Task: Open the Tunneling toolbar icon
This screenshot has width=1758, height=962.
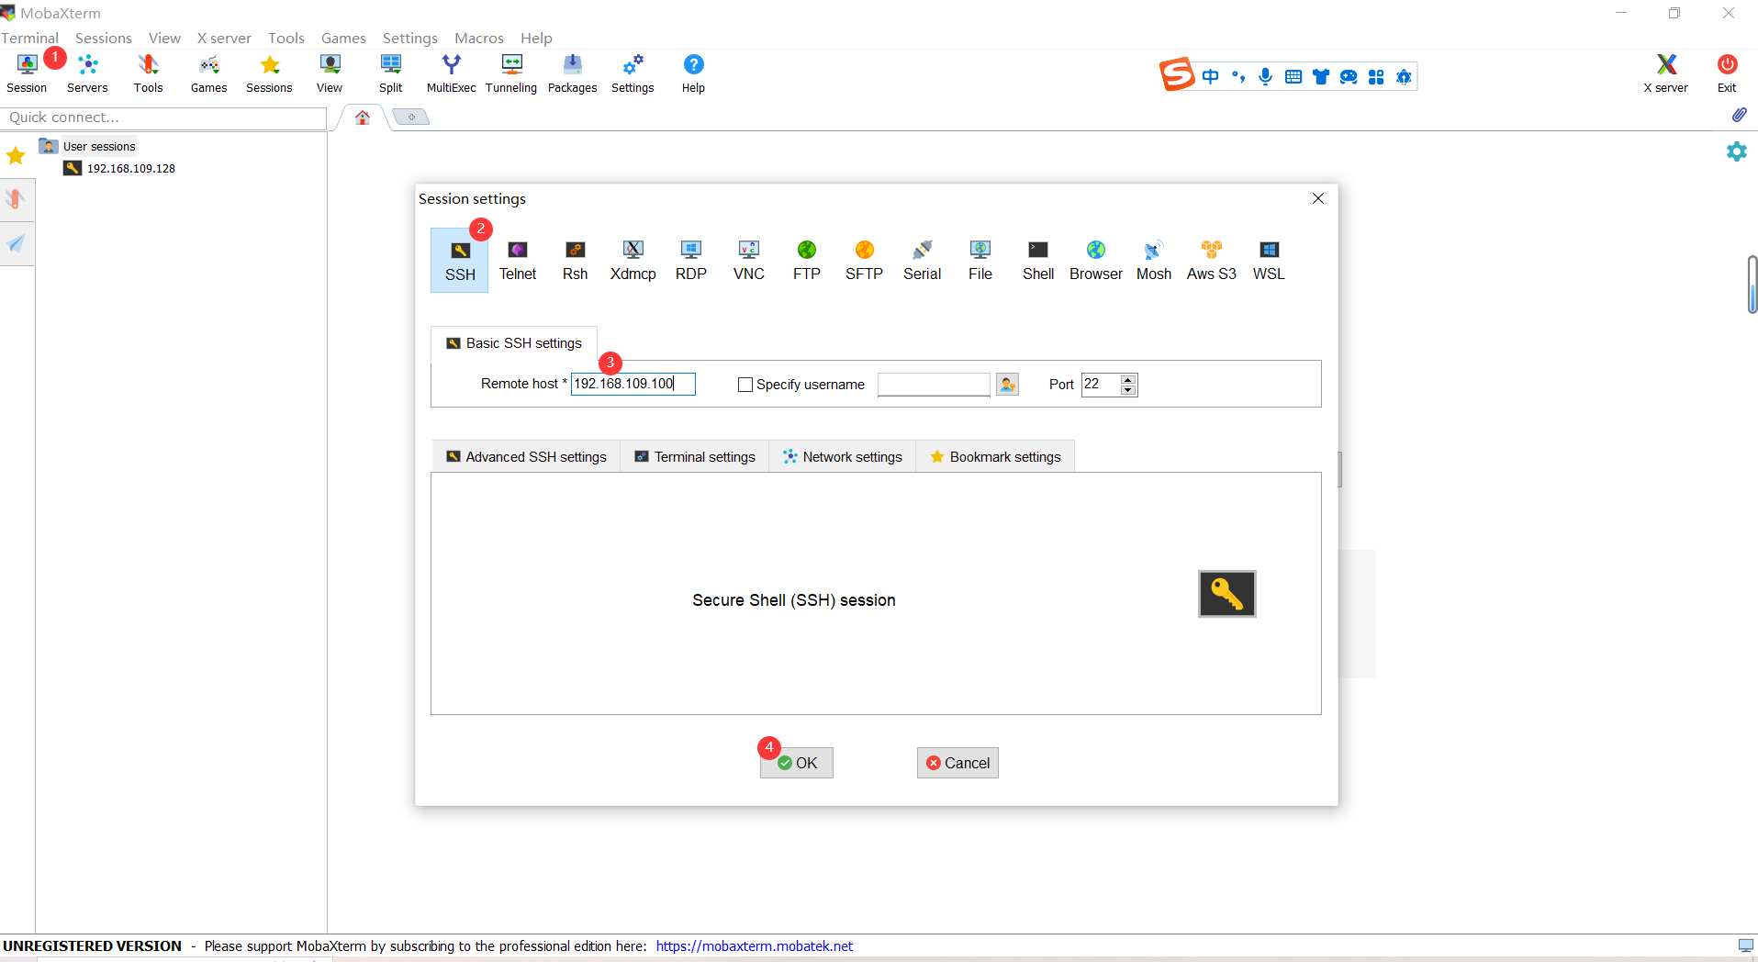Action: pyautogui.click(x=511, y=73)
